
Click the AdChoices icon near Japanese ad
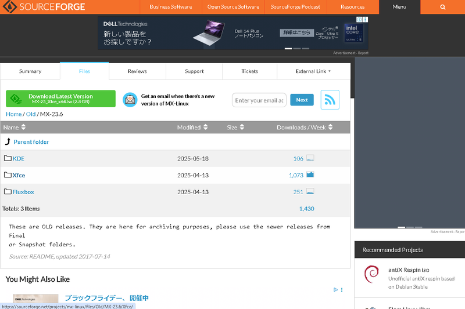tap(335, 290)
